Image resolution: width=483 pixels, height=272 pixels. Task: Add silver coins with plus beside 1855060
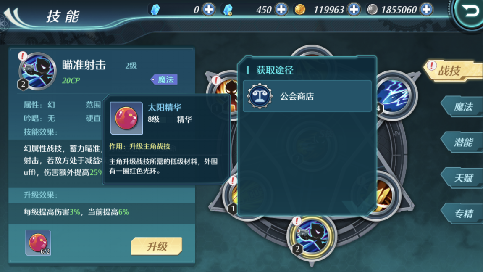(427, 10)
